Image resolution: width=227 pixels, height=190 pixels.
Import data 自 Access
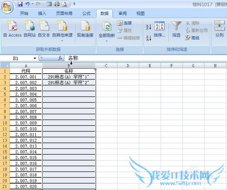[13, 29]
